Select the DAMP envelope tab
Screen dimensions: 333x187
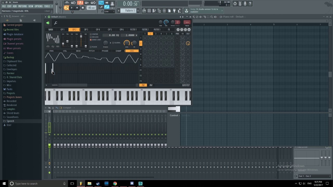[118, 51]
